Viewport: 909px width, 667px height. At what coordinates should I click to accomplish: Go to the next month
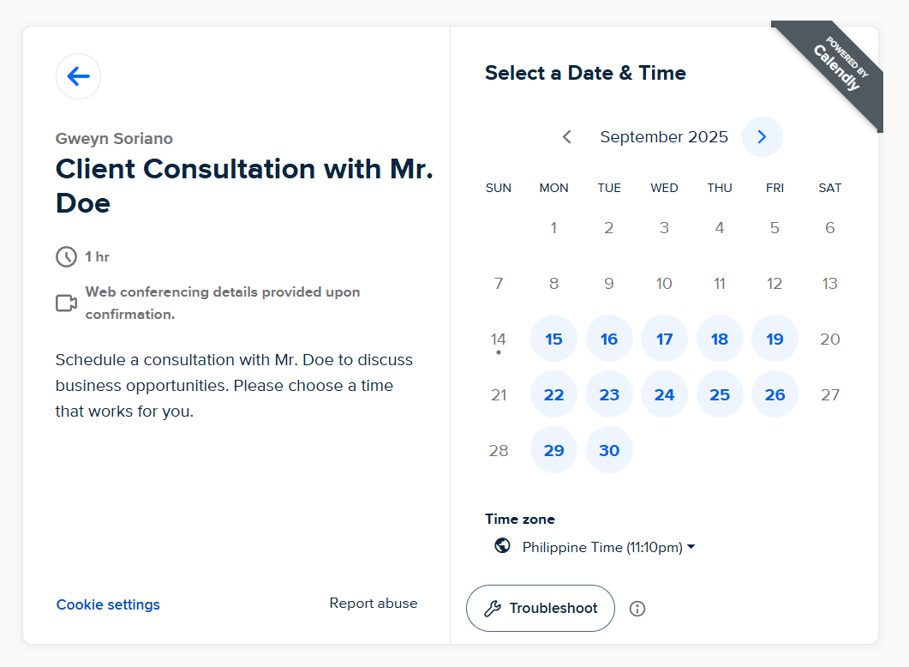(762, 137)
